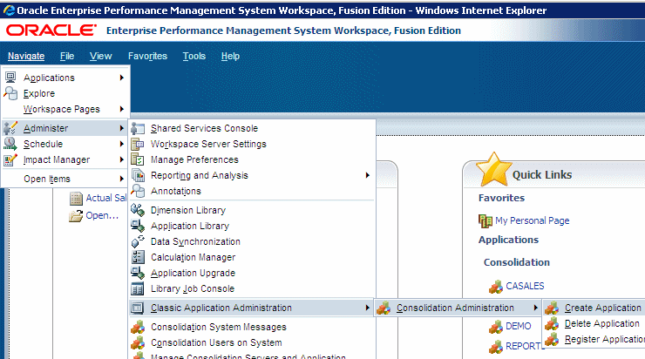Click the Data Synchronization icon
The width and height of the screenshot is (645, 359).
pos(138,241)
